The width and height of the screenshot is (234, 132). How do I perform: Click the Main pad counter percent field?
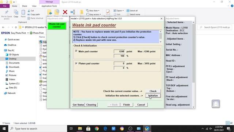120,56
